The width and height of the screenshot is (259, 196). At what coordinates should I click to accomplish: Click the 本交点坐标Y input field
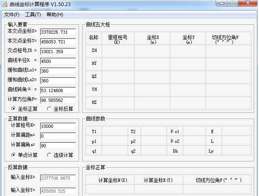coord(58,42)
